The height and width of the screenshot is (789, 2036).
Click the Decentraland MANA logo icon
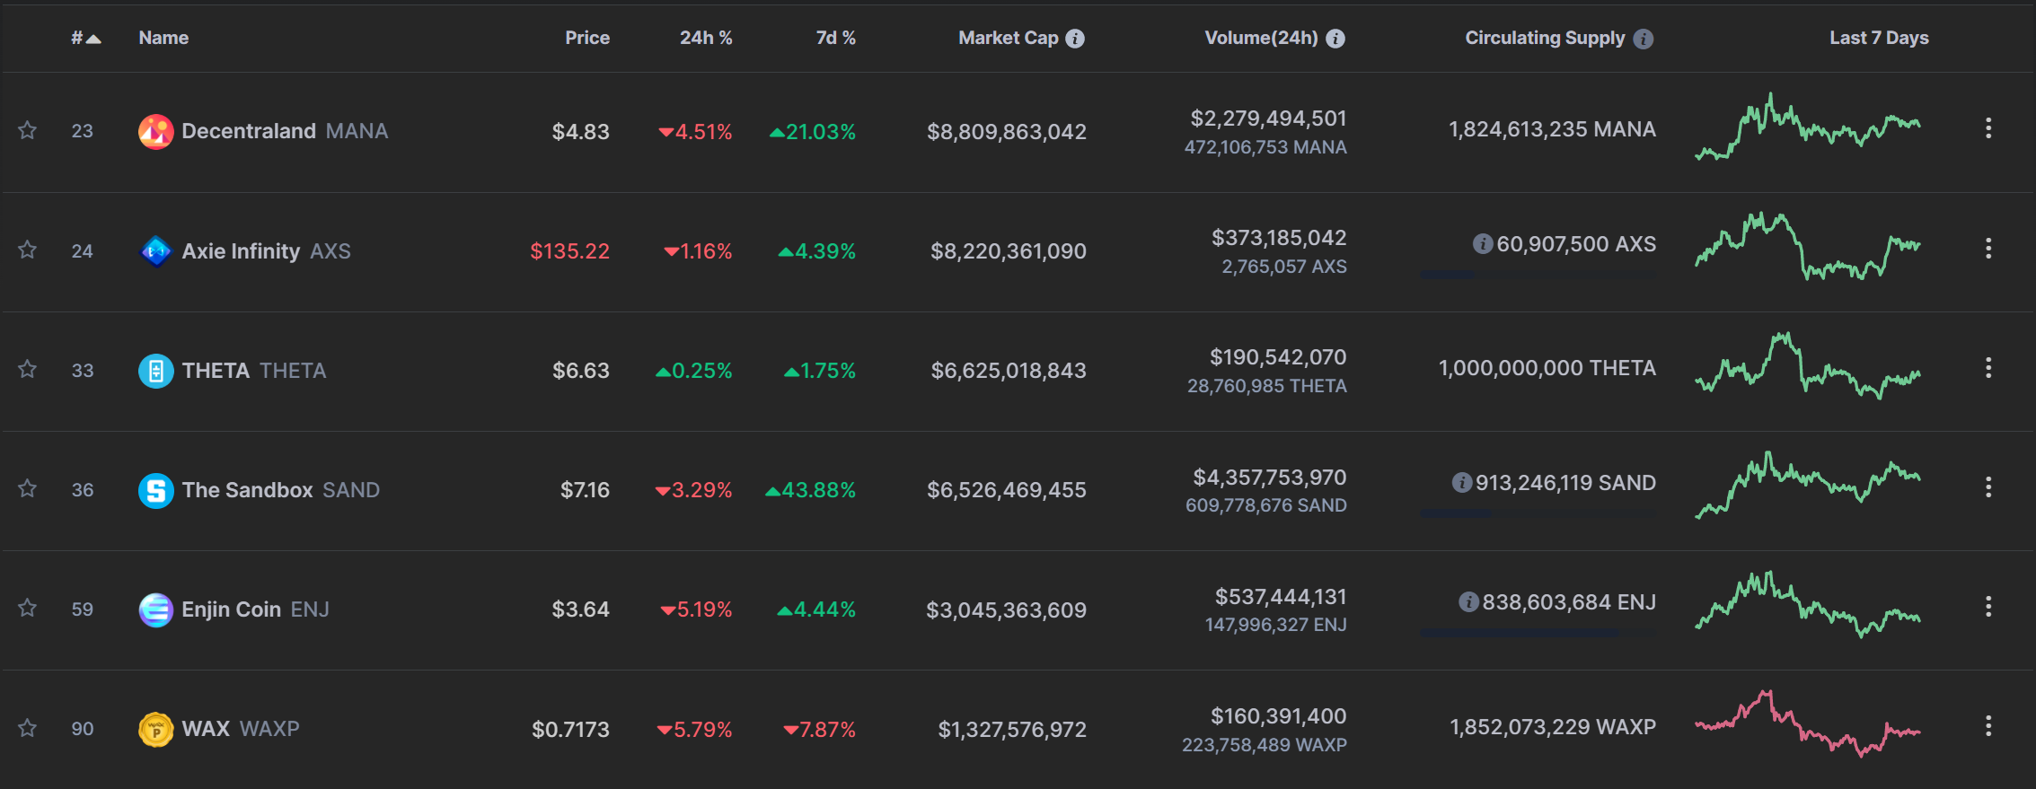[156, 132]
